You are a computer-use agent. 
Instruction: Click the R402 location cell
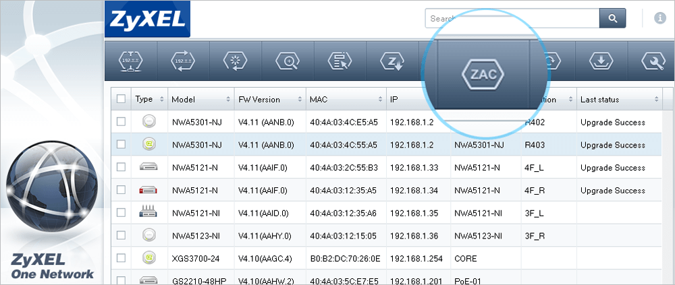pos(535,123)
